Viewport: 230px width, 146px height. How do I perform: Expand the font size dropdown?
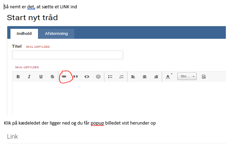(187, 76)
